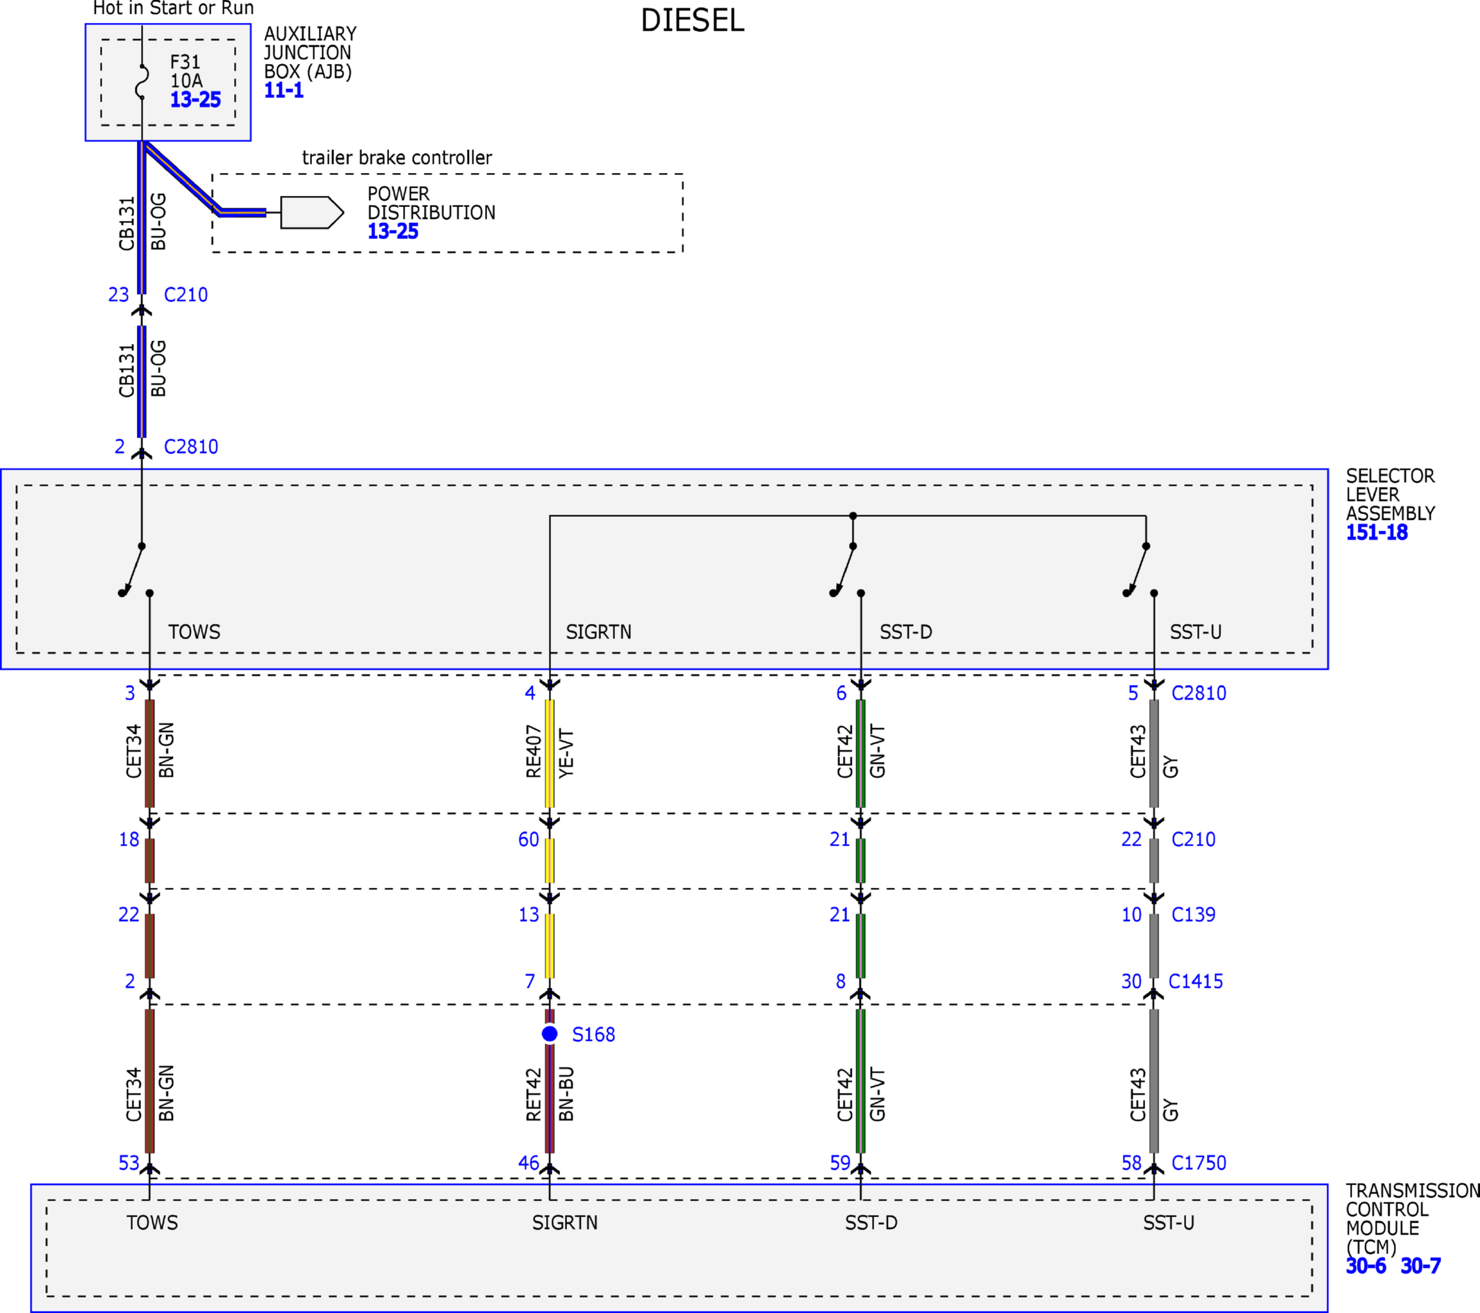
Task: Click SST-D label in the Selector Lever Assembly
Action: (x=906, y=632)
